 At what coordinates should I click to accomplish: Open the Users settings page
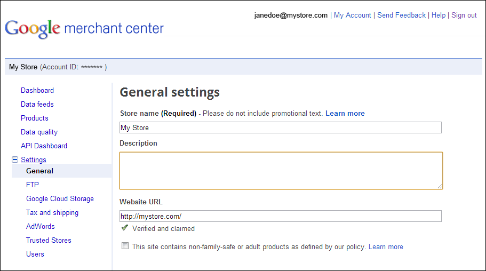pos(35,254)
